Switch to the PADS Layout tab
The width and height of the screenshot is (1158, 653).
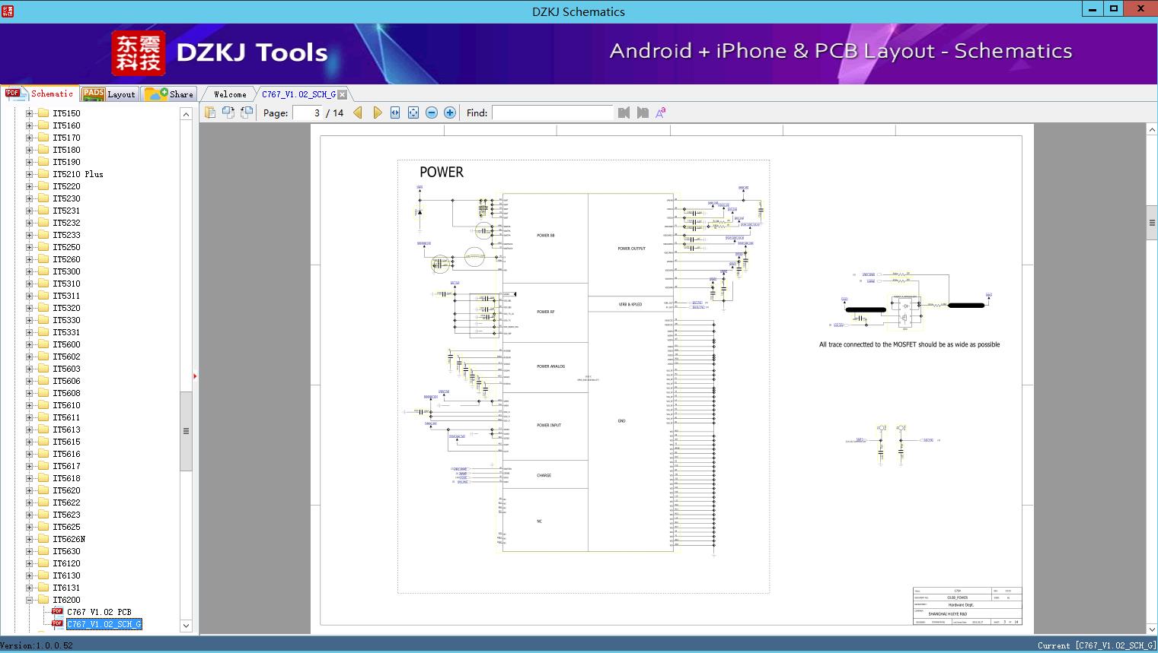click(109, 94)
